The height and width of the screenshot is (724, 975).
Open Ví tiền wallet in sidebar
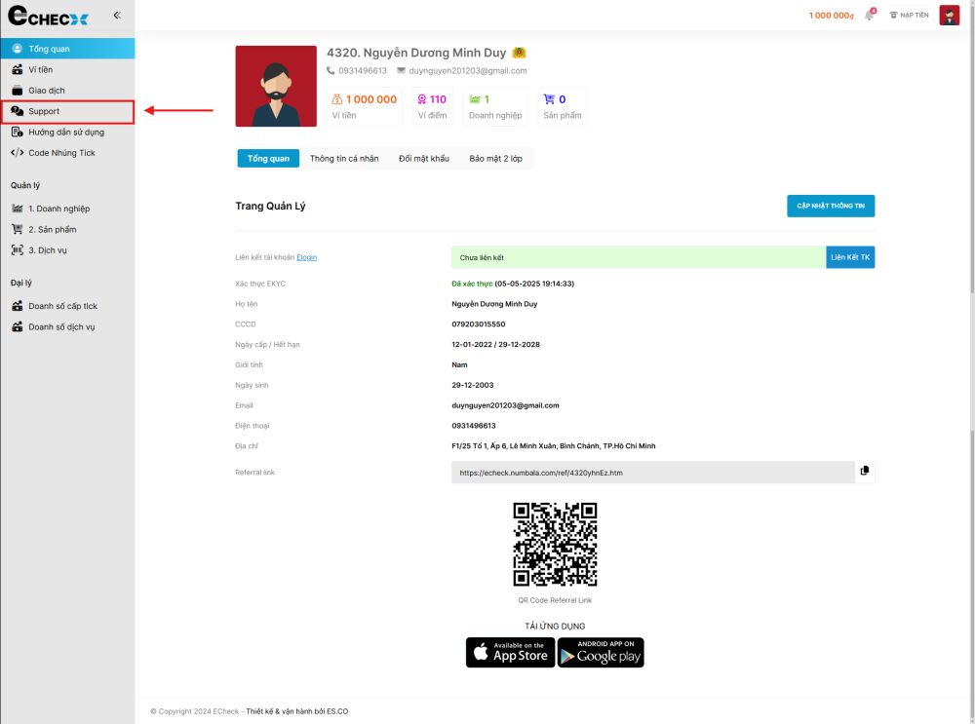40,69
